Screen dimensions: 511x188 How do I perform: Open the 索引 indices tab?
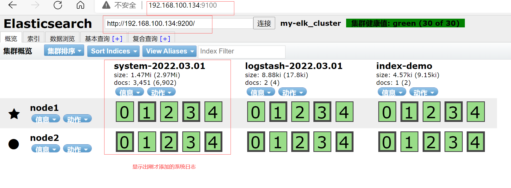pos(33,37)
